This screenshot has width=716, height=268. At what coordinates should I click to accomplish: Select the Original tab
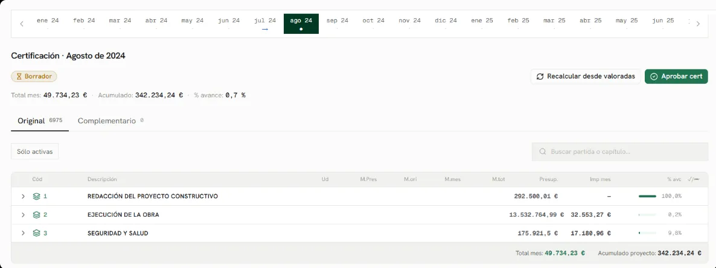pos(40,121)
